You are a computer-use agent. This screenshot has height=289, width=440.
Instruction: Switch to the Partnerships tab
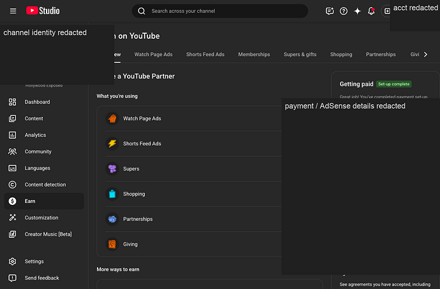tap(381, 54)
